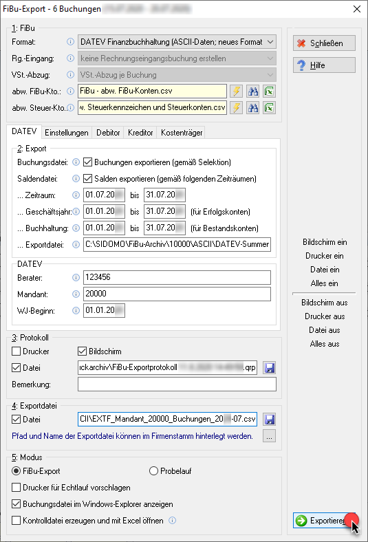
Task: Open the Format dropdown with DATEV Finanzbuchhaltung
Action: (x=177, y=42)
